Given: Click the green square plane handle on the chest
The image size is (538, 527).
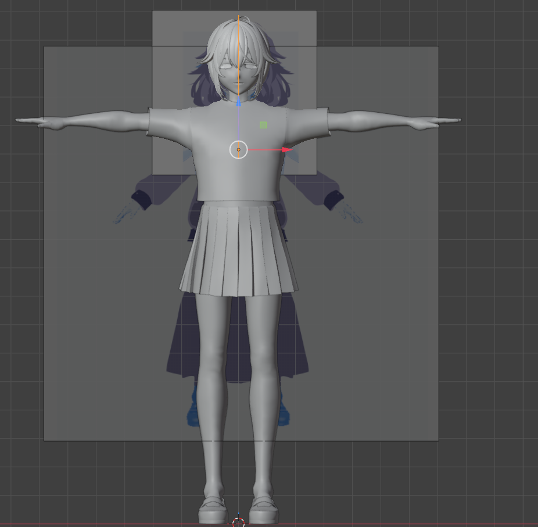Looking at the screenshot, I should tap(263, 125).
